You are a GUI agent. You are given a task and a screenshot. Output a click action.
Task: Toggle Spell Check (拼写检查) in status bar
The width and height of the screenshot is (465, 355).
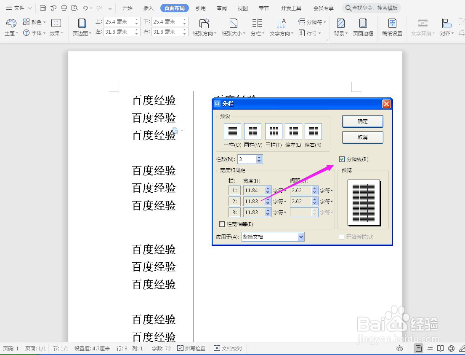[x=191, y=348]
